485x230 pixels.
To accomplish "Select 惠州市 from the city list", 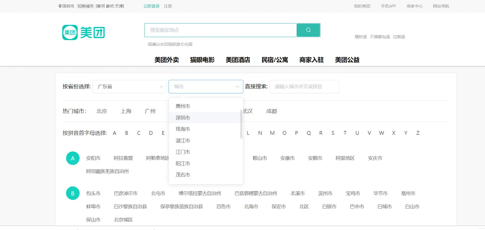I will coord(206,106).
